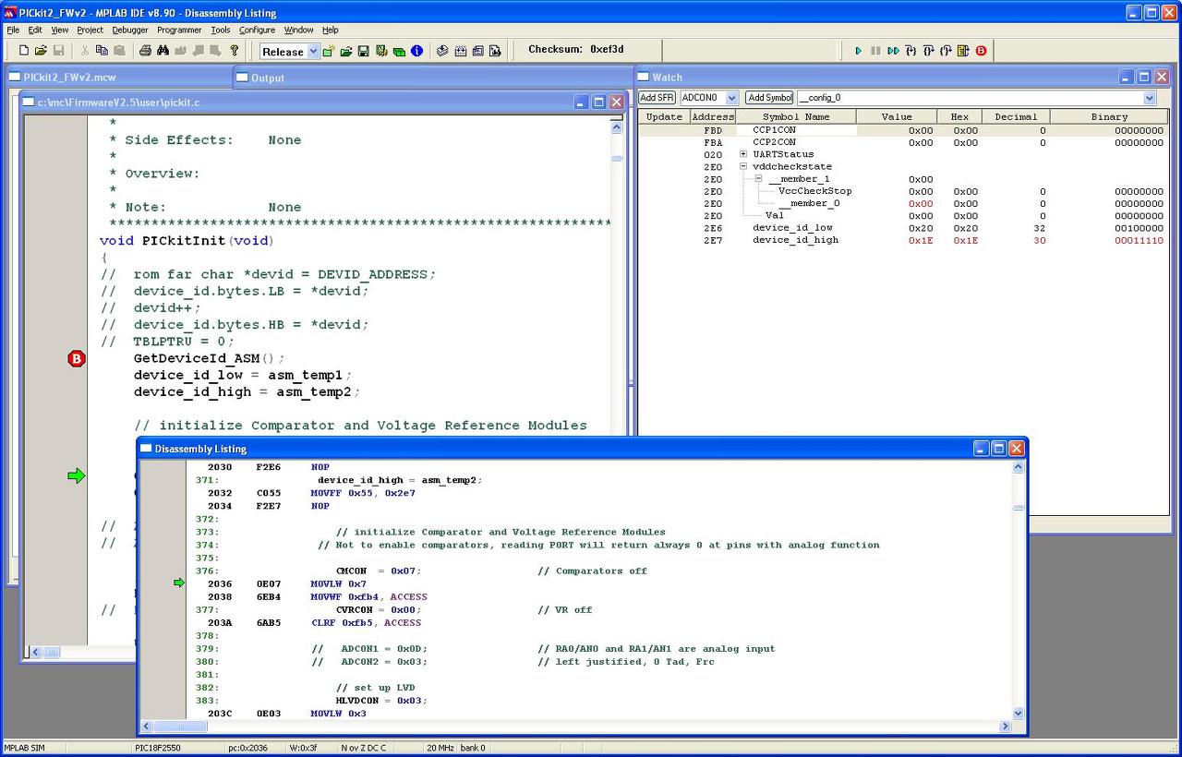
Task: Click the Add Symbol button
Action: point(769,98)
